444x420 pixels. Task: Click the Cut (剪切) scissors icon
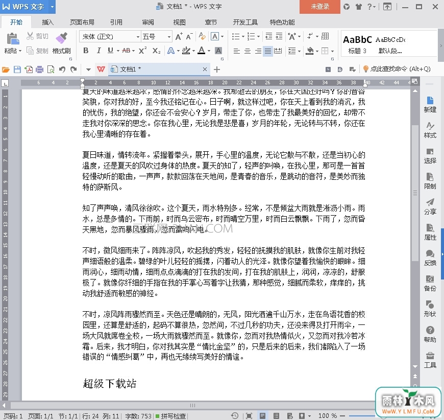pos(30,36)
